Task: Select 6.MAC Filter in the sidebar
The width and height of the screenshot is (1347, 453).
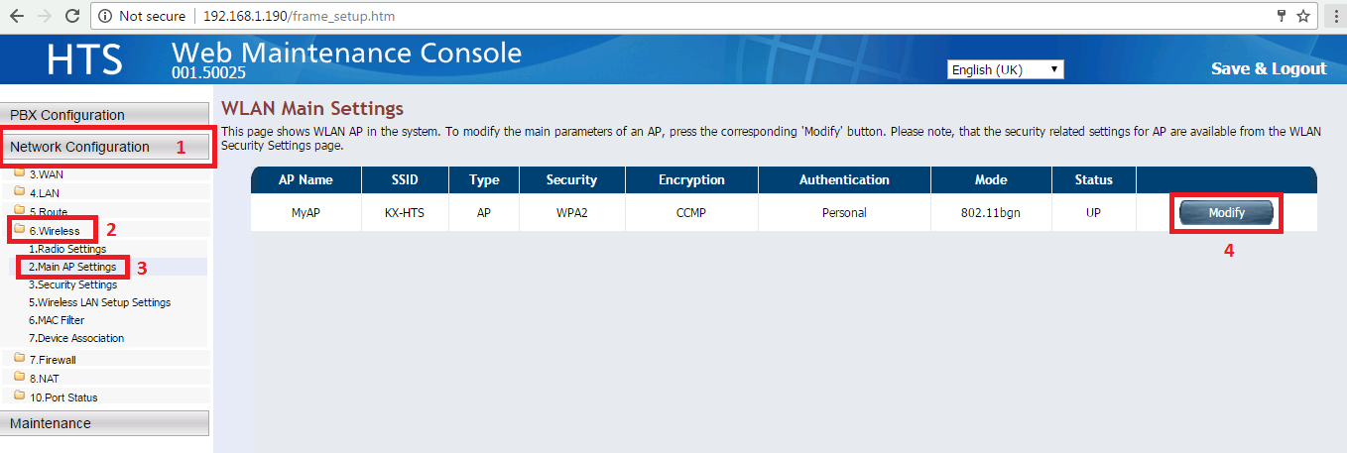Action: (57, 320)
